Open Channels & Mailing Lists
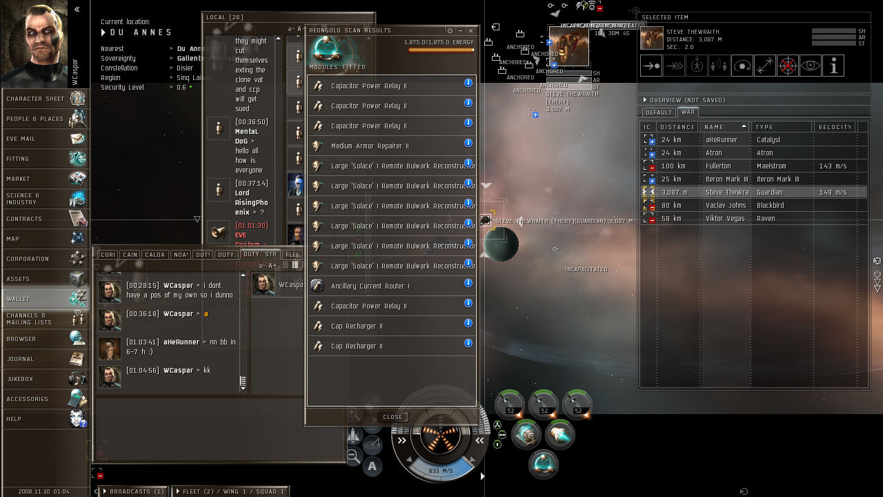This screenshot has width=883, height=497. (46, 319)
